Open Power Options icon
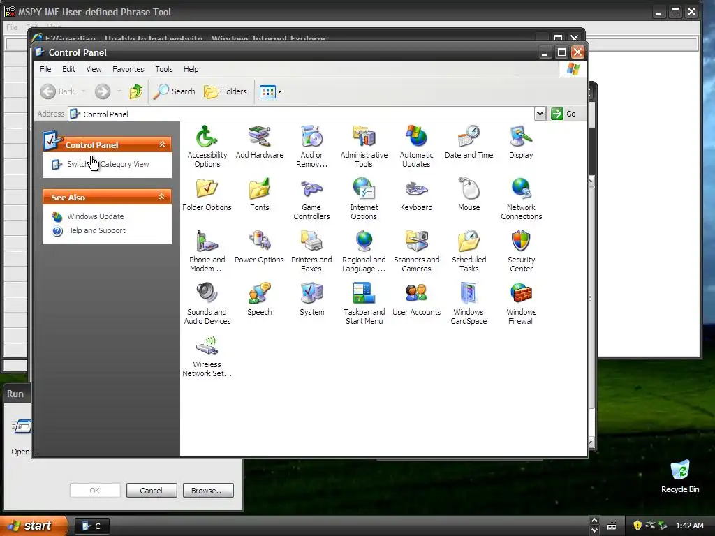Screen dimensions: 715x536 pos(260,247)
